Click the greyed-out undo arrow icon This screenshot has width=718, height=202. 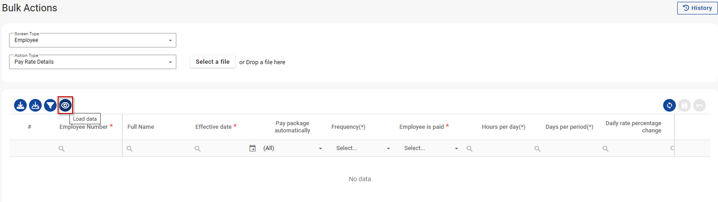[699, 105]
